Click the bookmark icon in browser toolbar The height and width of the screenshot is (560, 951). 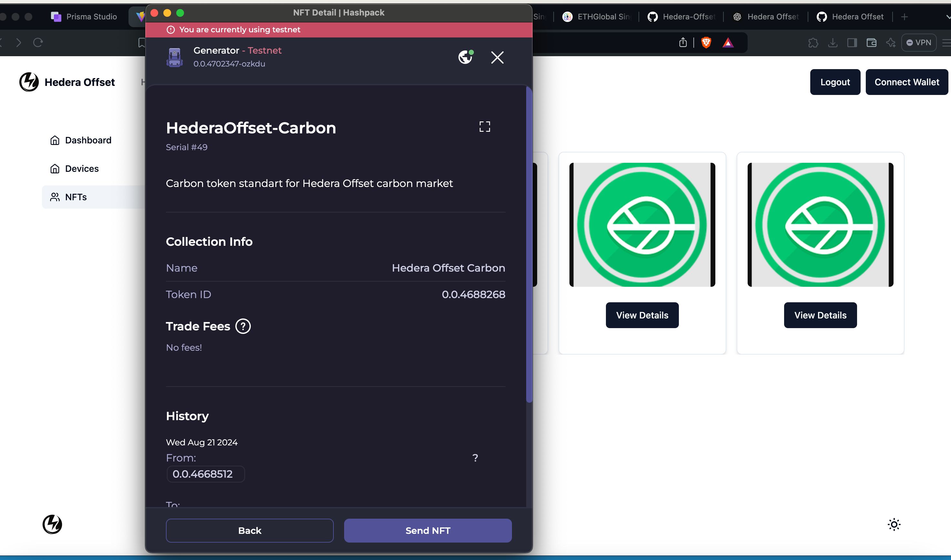[x=142, y=43]
